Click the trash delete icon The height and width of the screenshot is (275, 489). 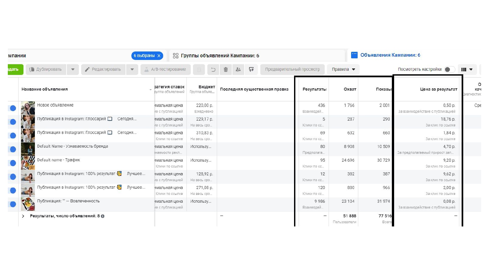[x=226, y=69]
